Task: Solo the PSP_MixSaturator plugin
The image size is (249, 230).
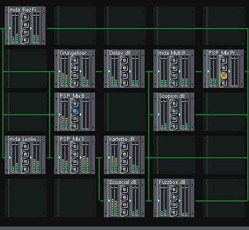Action: 75,146
